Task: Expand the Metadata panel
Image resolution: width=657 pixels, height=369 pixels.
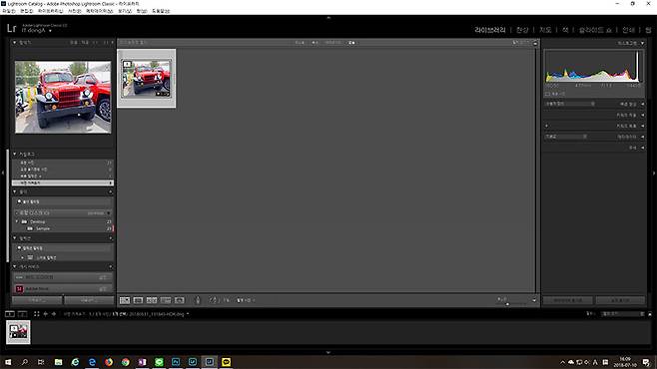Action: pos(643,137)
